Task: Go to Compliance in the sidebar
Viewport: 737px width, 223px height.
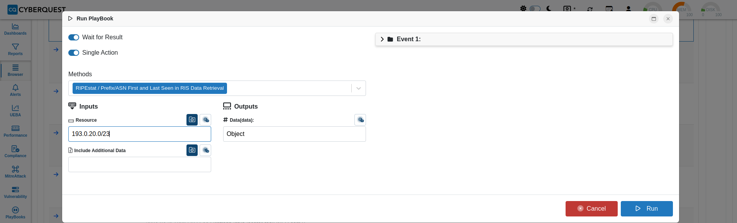Action: coord(15,152)
